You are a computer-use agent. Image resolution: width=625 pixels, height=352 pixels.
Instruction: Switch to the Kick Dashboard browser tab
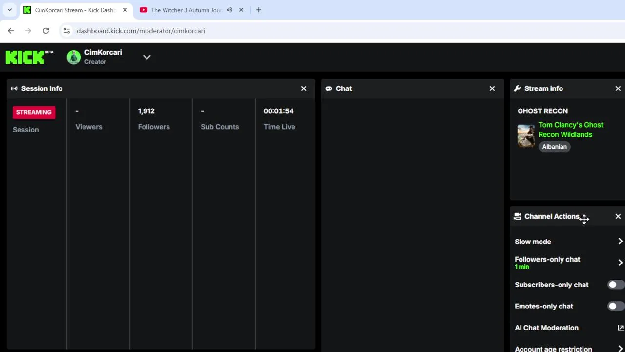(x=76, y=10)
